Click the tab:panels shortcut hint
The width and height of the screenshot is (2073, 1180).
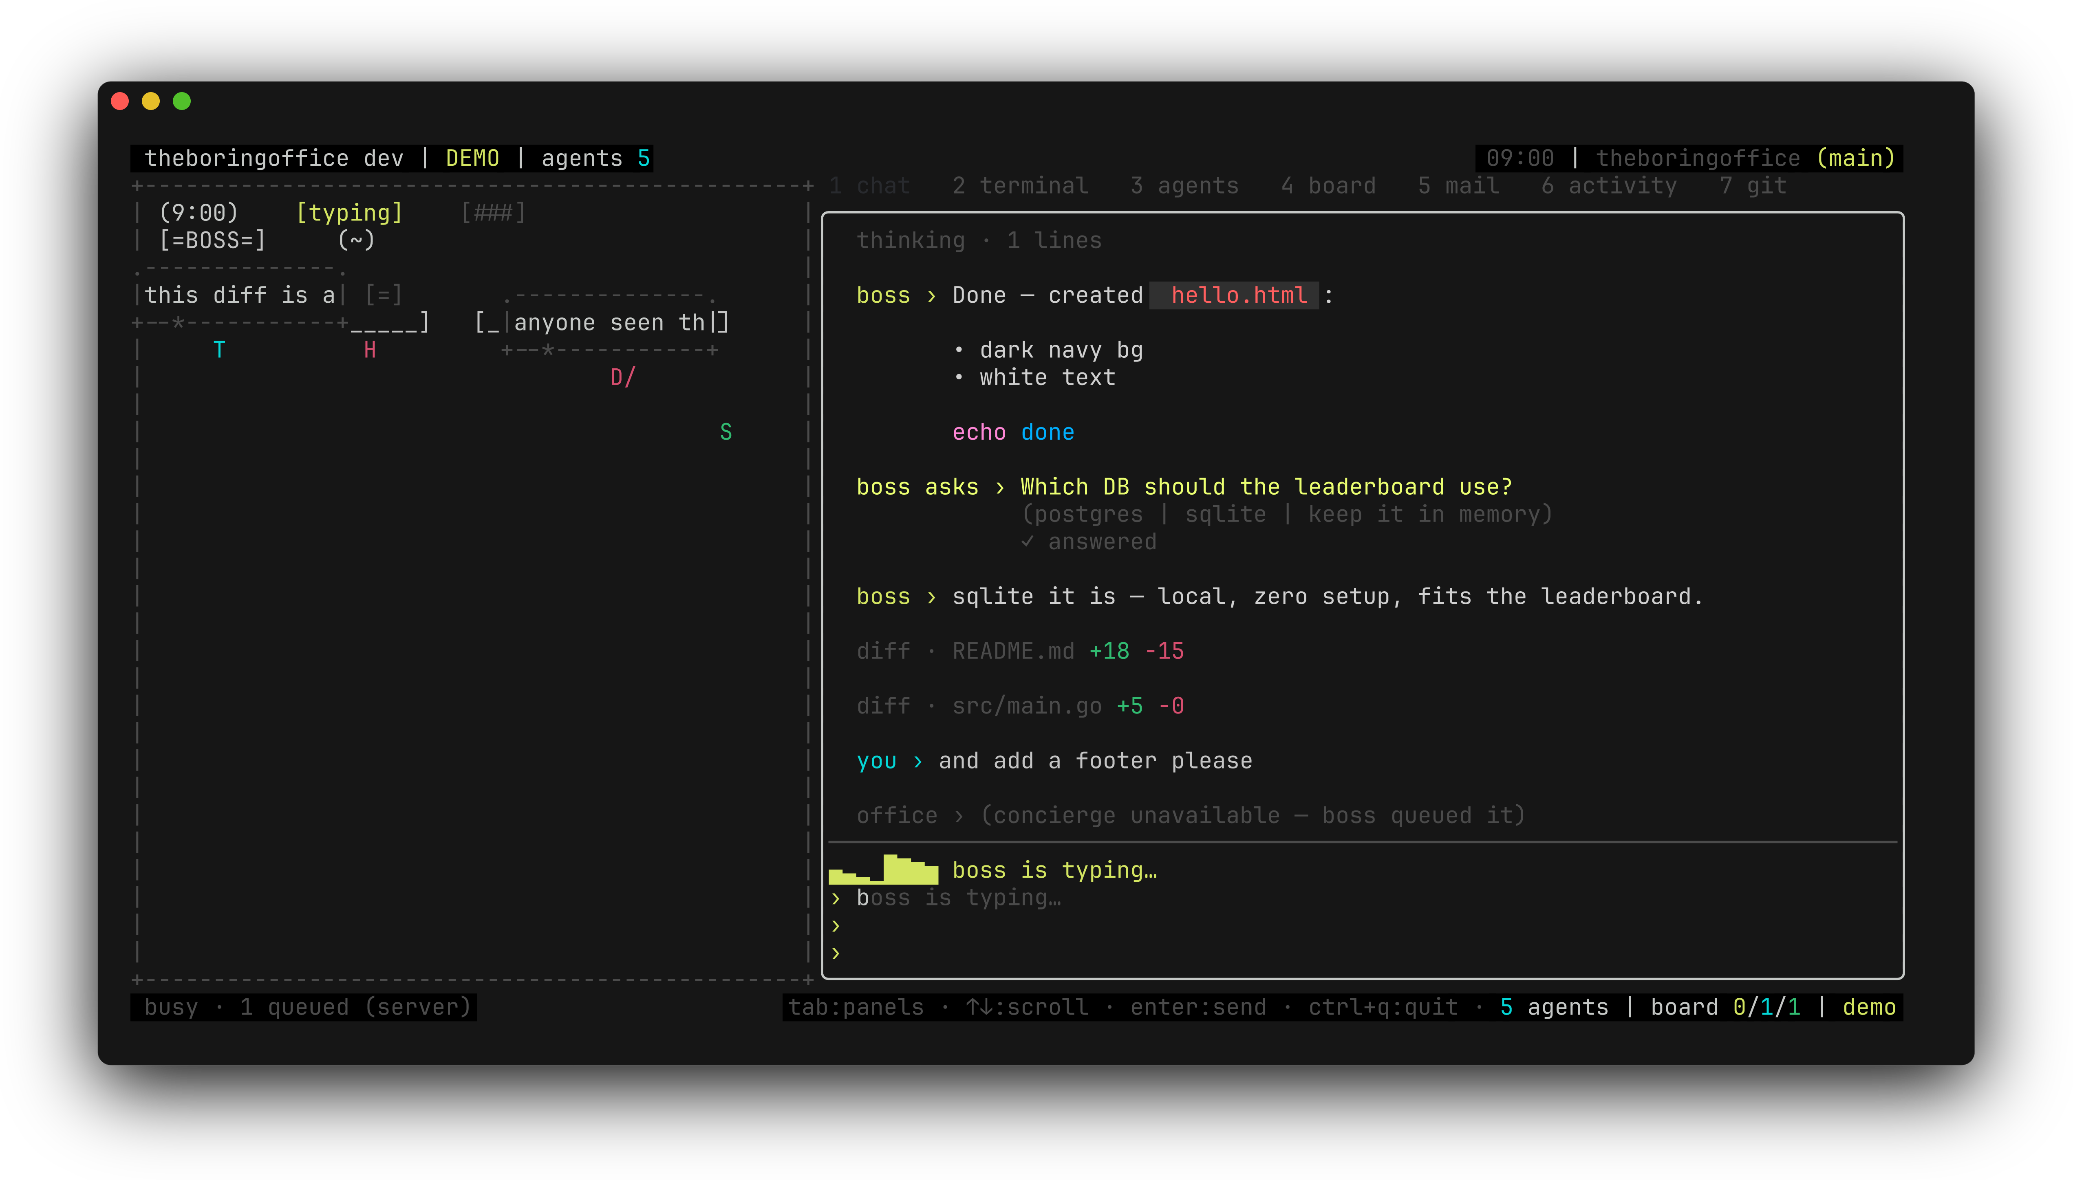856,1007
